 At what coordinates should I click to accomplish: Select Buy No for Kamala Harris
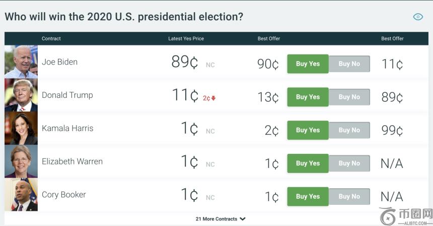pos(349,130)
